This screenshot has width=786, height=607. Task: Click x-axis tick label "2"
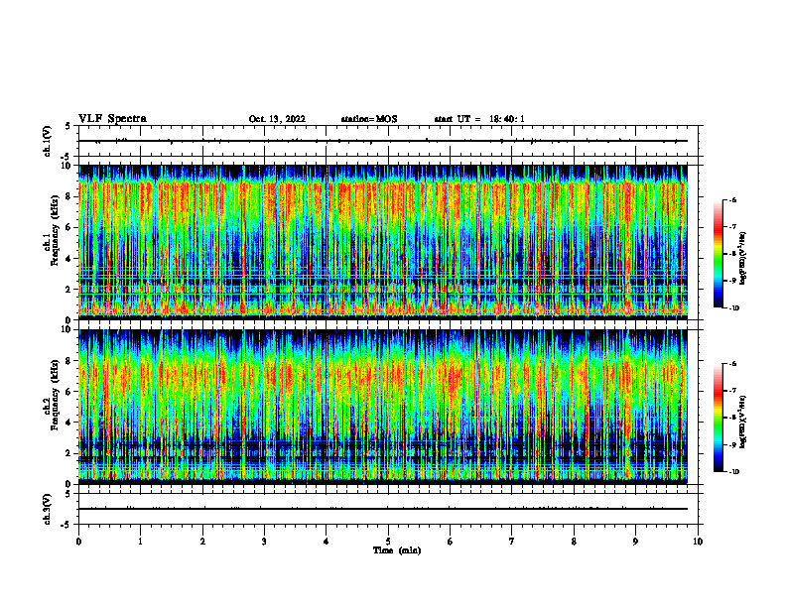202,542
